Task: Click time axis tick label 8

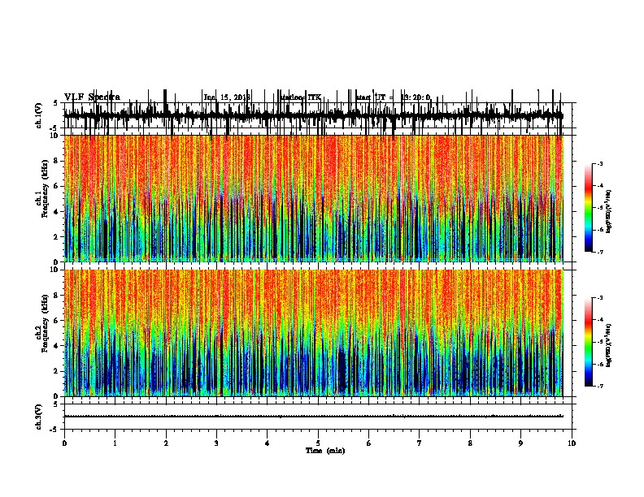Action: [470, 443]
